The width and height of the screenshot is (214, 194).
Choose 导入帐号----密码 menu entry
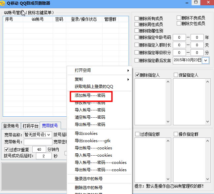coord(99,110)
